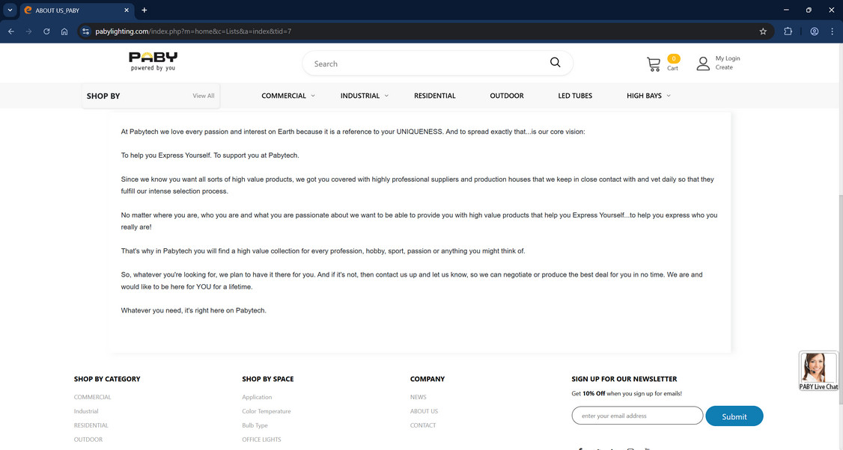
Task: Click the PABY logo
Action: click(x=153, y=61)
